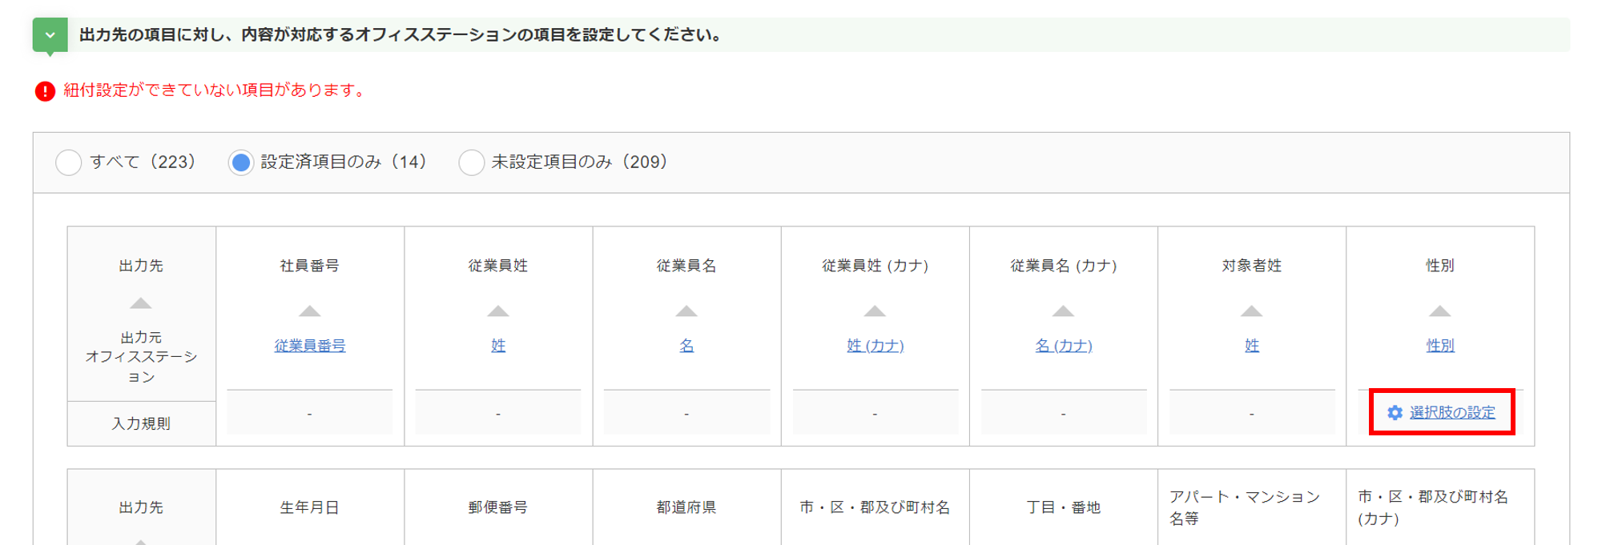The height and width of the screenshot is (545, 1602).
Task: Click the arrow icon under 対象者姓
Action: tap(1251, 311)
